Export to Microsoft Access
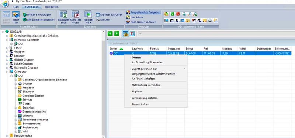The width and height of the screenshot is (295, 138). pyautogui.click(x=75, y=17)
